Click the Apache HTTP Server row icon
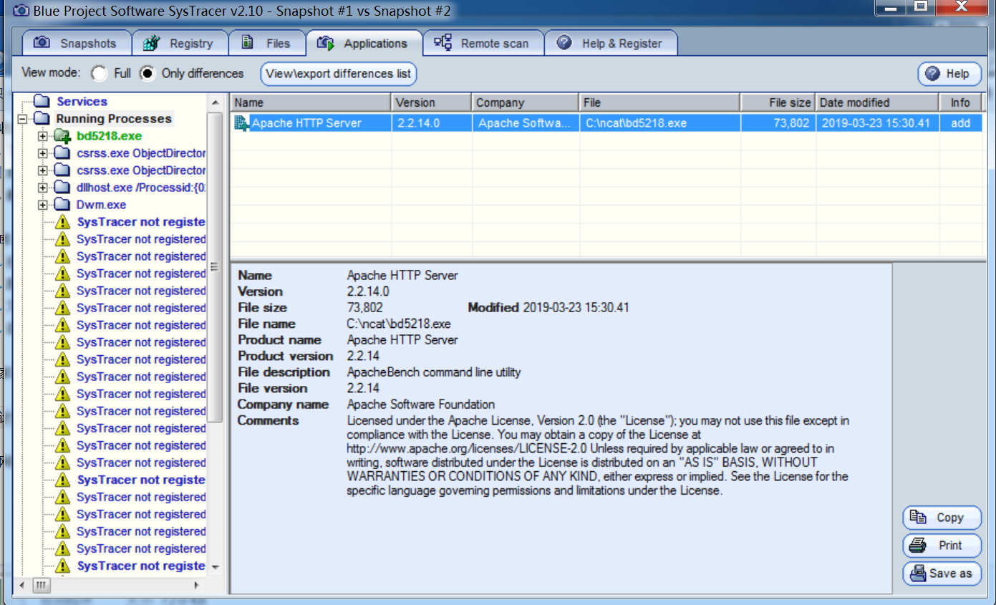 coord(241,123)
